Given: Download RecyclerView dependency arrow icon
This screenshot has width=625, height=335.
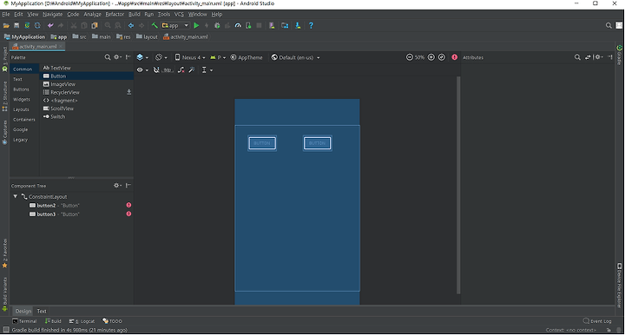Looking at the screenshot, I should pyautogui.click(x=128, y=92).
